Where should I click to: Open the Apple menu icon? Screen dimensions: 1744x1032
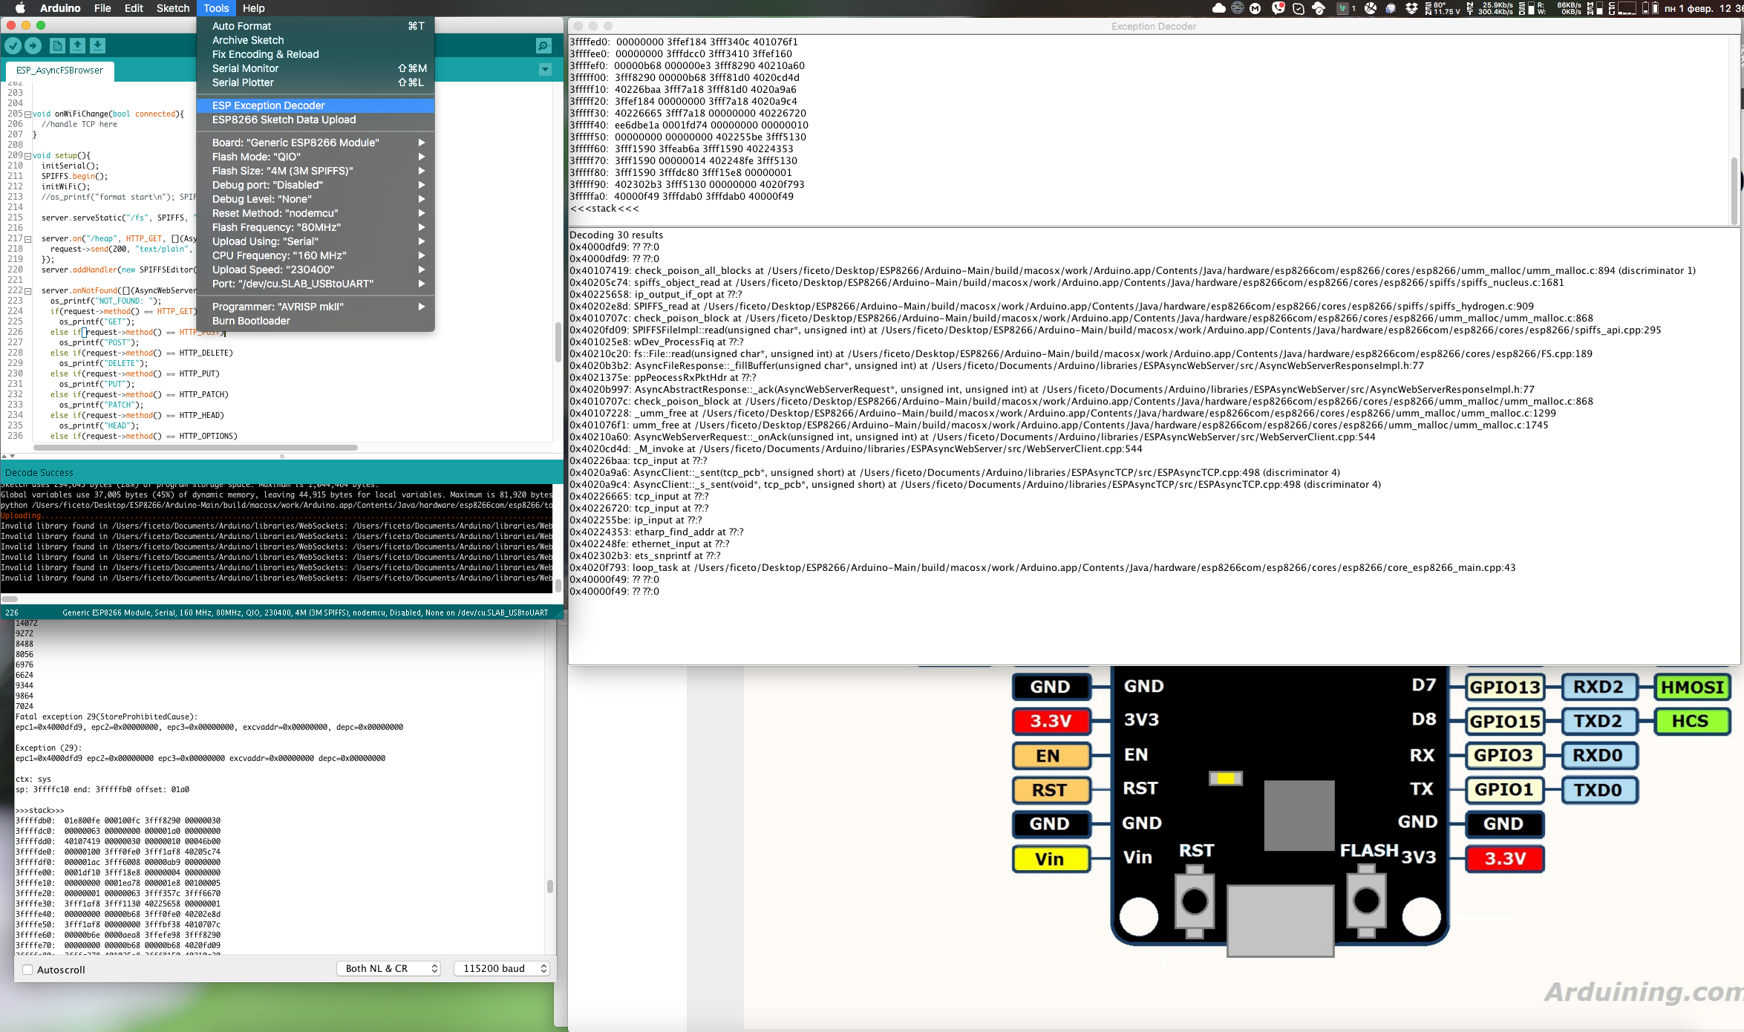(x=20, y=8)
